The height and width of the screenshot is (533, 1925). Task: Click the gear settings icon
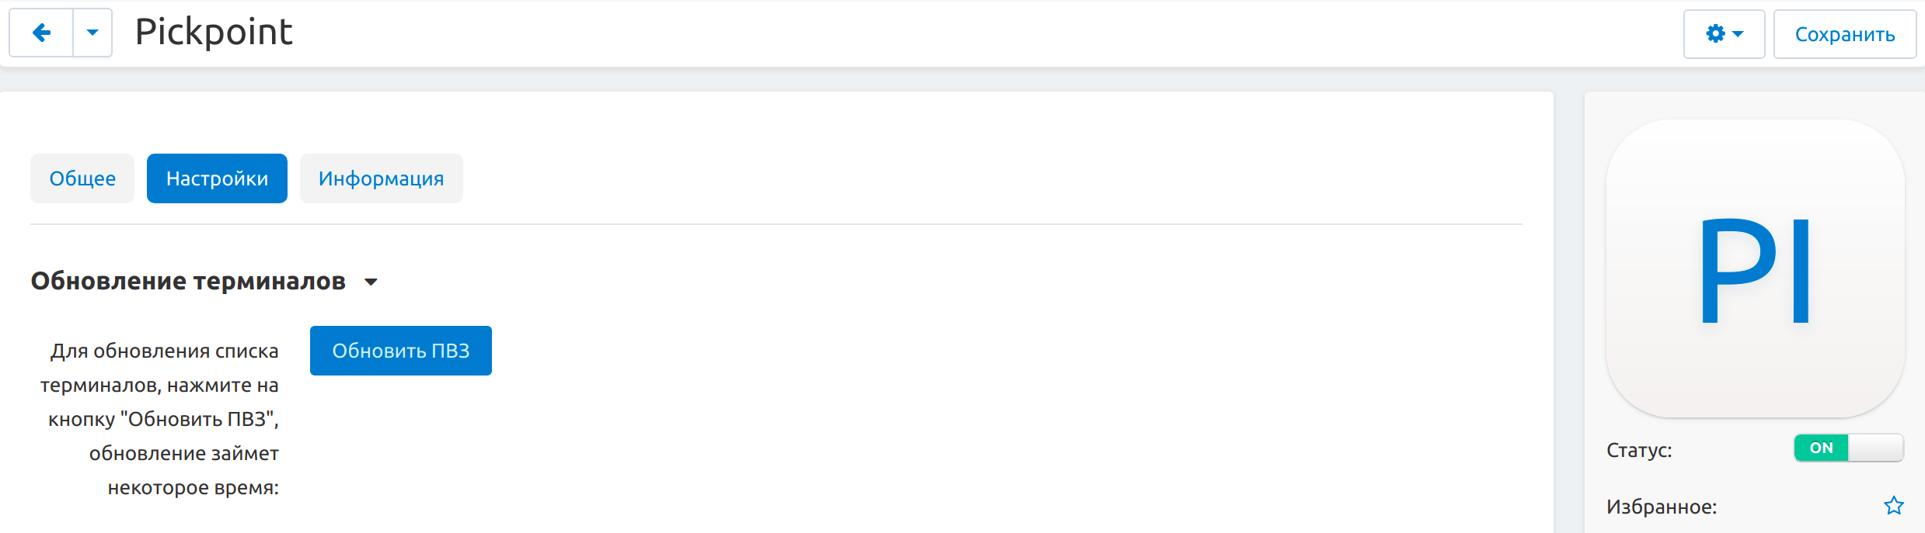pyautogui.click(x=1715, y=34)
